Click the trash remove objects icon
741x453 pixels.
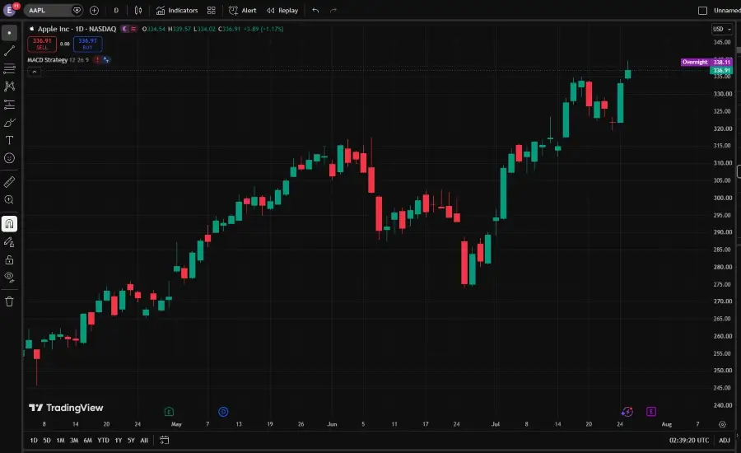(x=9, y=301)
